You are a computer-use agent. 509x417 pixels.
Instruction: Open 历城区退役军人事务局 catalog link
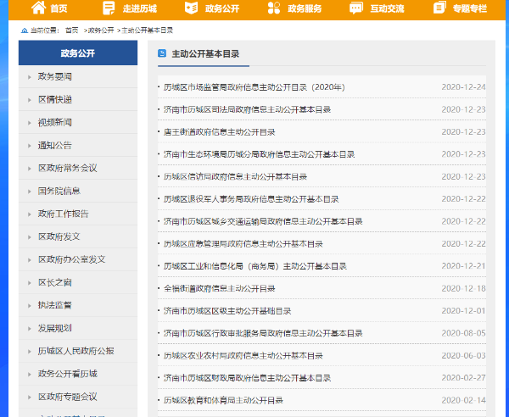251,199
